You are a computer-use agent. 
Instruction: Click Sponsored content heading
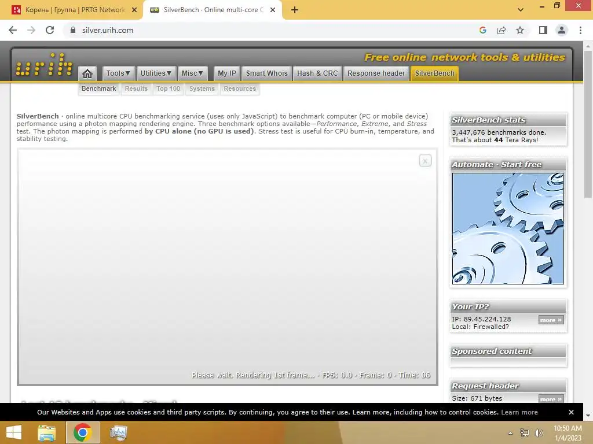point(492,351)
